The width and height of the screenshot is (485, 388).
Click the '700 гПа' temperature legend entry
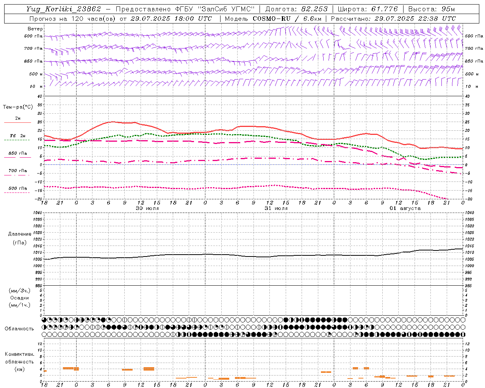[18, 171]
